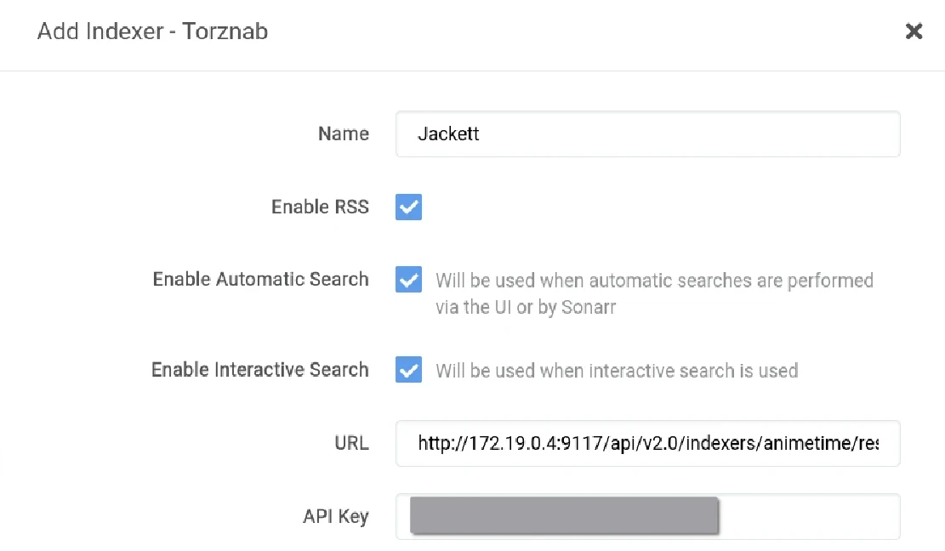Image resolution: width=945 pixels, height=551 pixels.
Task: Click the automatic searches help text
Action: pyautogui.click(x=653, y=293)
